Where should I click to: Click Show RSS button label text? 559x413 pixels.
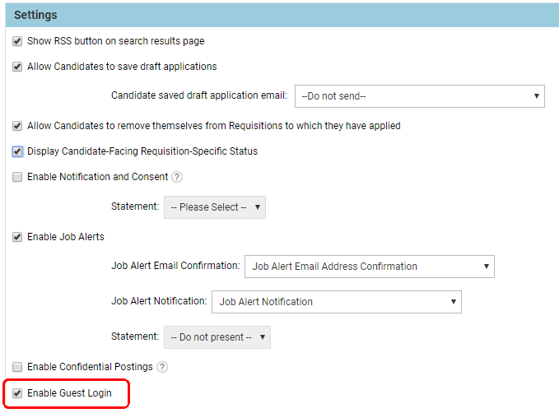115,41
